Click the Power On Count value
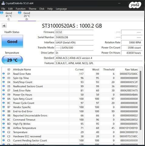This screenshot has width=145, height=146. (132, 48)
